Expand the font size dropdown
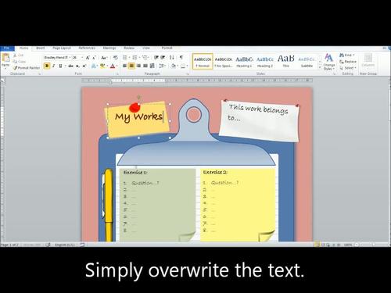Image resolution: width=391 pixels, height=293 pixels. coord(82,57)
